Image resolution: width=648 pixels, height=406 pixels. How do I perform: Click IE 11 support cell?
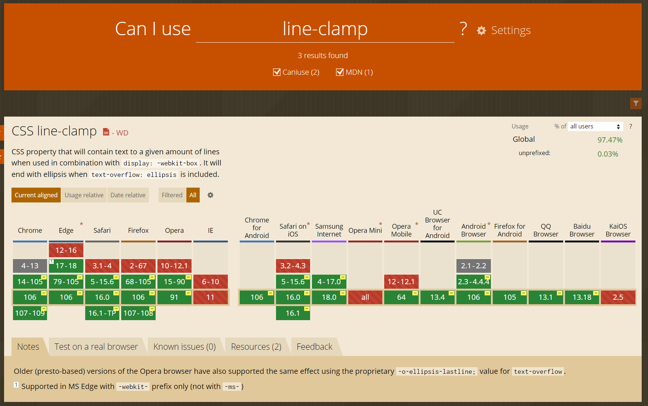[x=210, y=297]
